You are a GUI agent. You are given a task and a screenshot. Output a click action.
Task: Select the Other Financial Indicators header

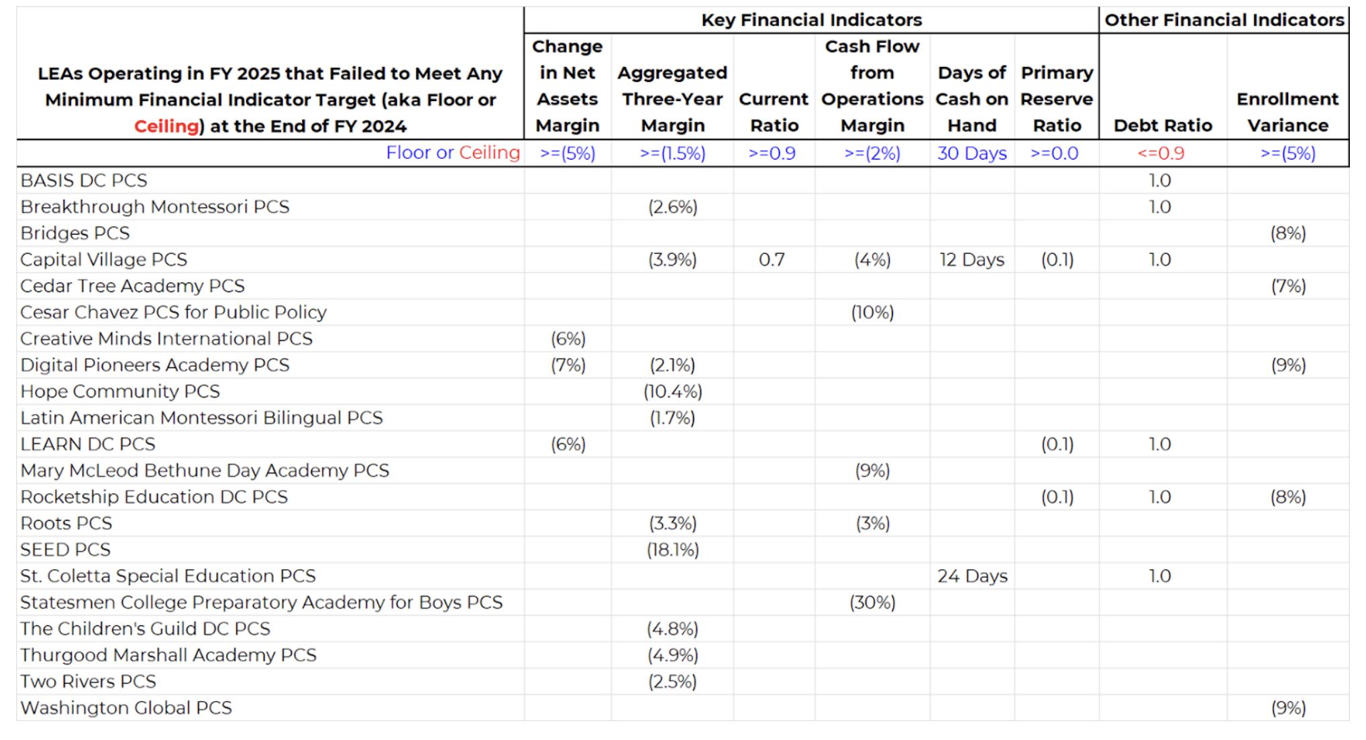[1224, 20]
